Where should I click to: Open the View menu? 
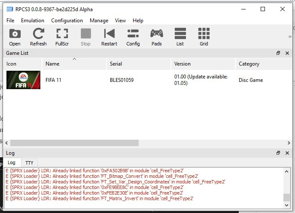tap(120, 21)
